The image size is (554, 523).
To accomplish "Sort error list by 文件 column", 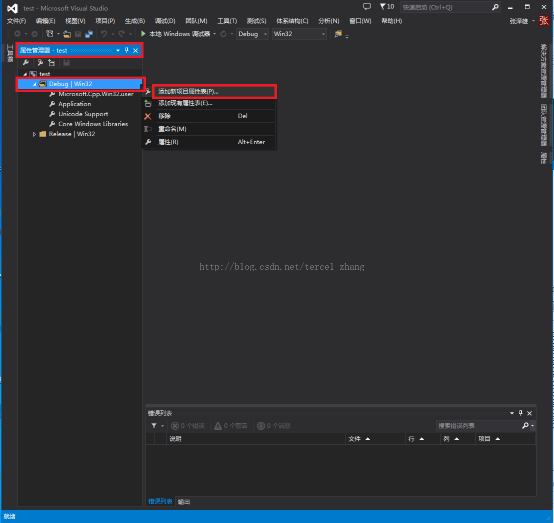I will pos(375,439).
